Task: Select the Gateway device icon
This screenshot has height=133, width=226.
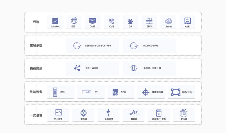Action: pyautogui.click(x=176, y=92)
